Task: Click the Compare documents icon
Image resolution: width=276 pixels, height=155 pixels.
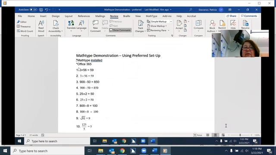Action: tap(198, 23)
